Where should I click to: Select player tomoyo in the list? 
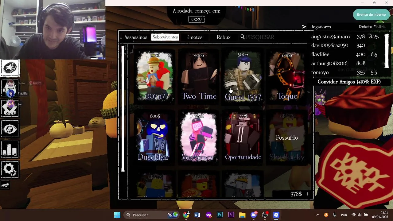(320, 72)
